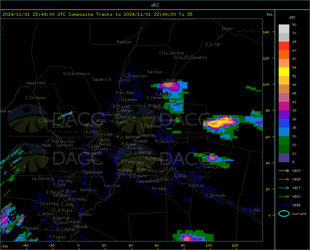
Task: Click the L_Dormida label
Action: [x=215, y=195]
